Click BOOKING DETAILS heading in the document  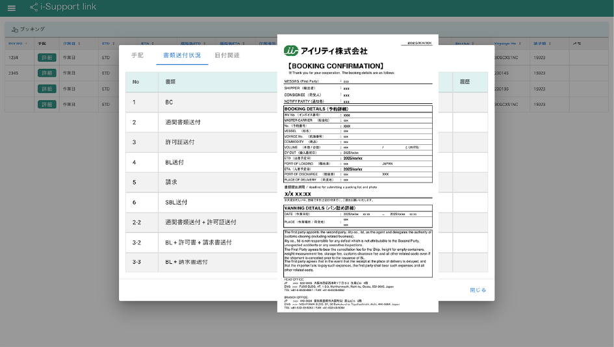[316, 109]
